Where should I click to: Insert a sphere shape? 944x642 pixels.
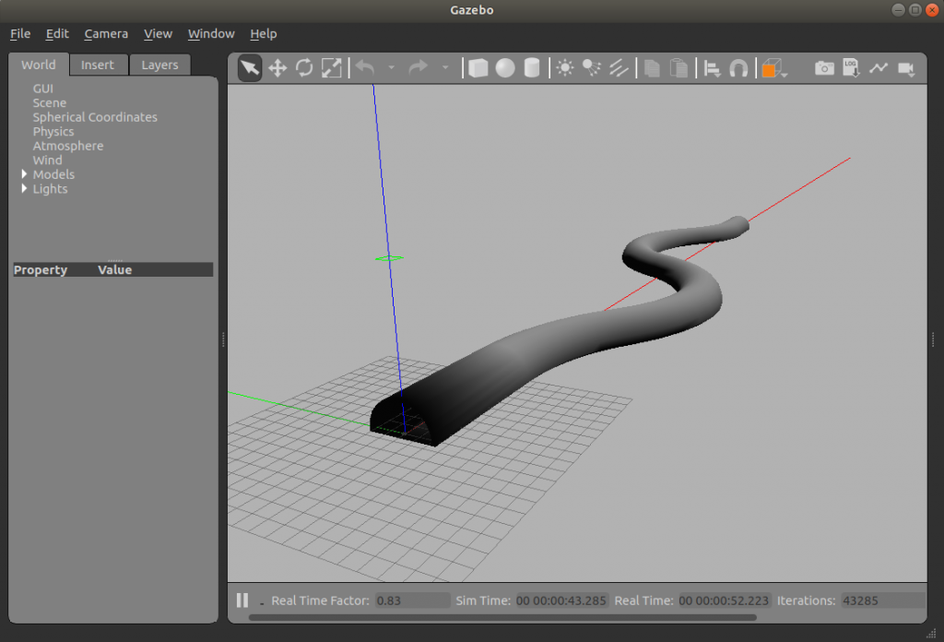[505, 68]
